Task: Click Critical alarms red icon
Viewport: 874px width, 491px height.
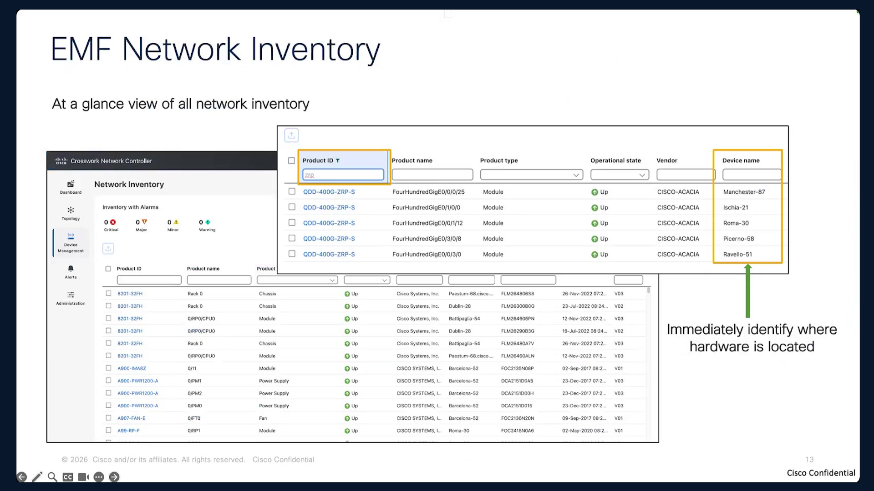Action: [113, 222]
